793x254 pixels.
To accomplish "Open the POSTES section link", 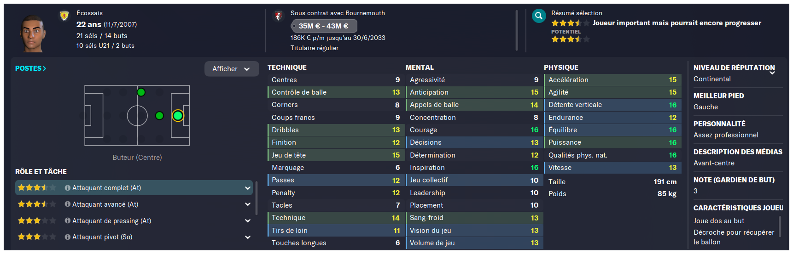I will (x=30, y=68).
